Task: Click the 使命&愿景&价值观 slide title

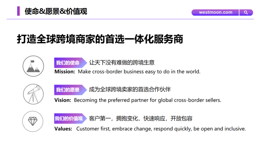Action: pos(56,11)
